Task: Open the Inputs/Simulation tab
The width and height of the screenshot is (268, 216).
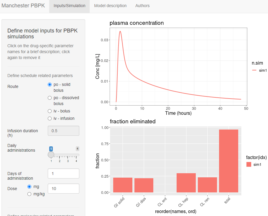Action: tap(69, 6)
